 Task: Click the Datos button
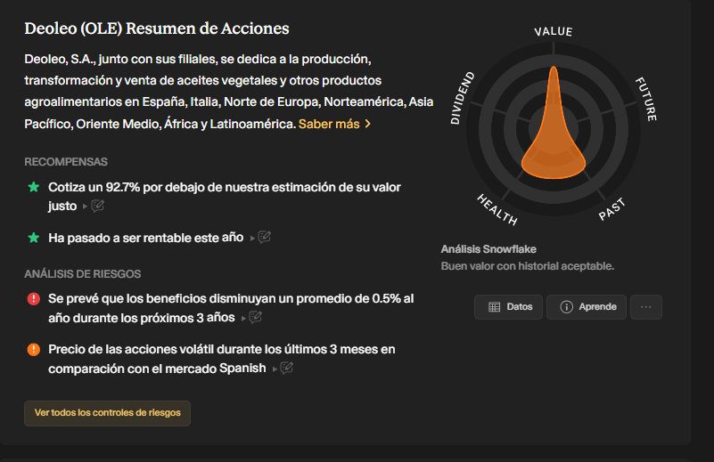click(509, 307)
